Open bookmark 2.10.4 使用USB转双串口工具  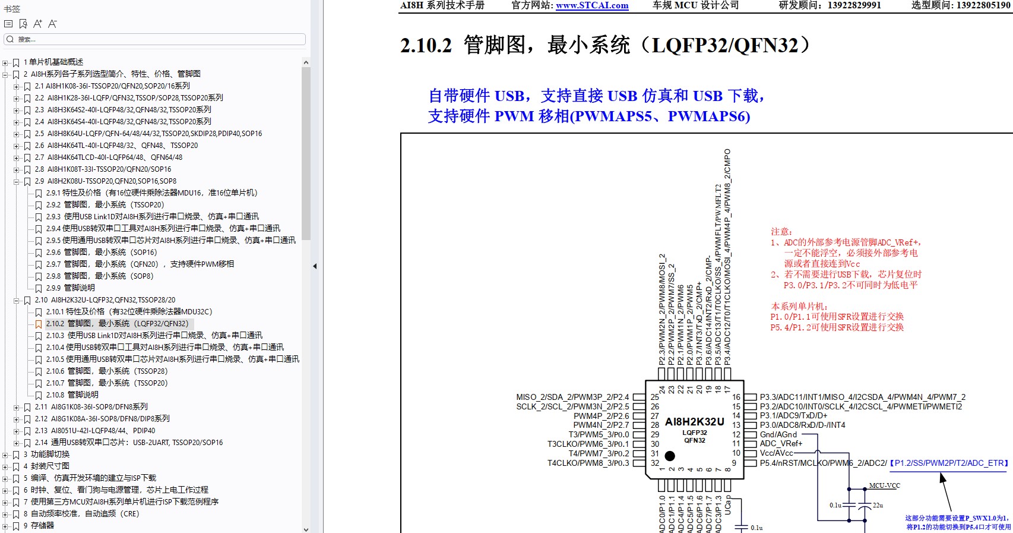click(165, 348)
